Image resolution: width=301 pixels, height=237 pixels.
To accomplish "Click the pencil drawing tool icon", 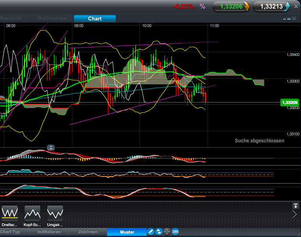I will pos(150,232).
